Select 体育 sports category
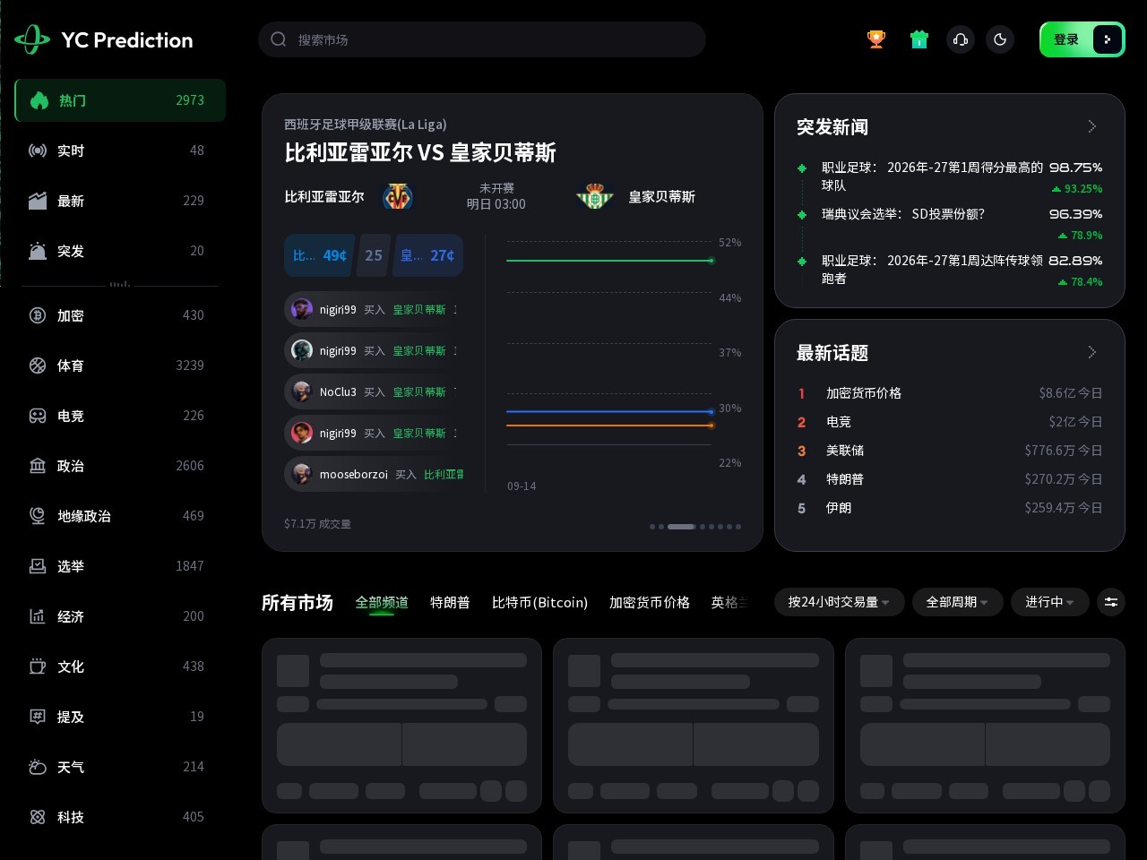 pyautogui.click(x=120, y=365)
